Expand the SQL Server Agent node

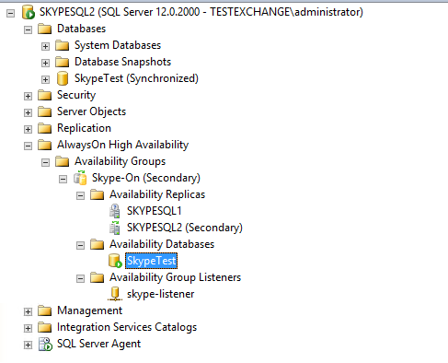(x=28, y=345)
